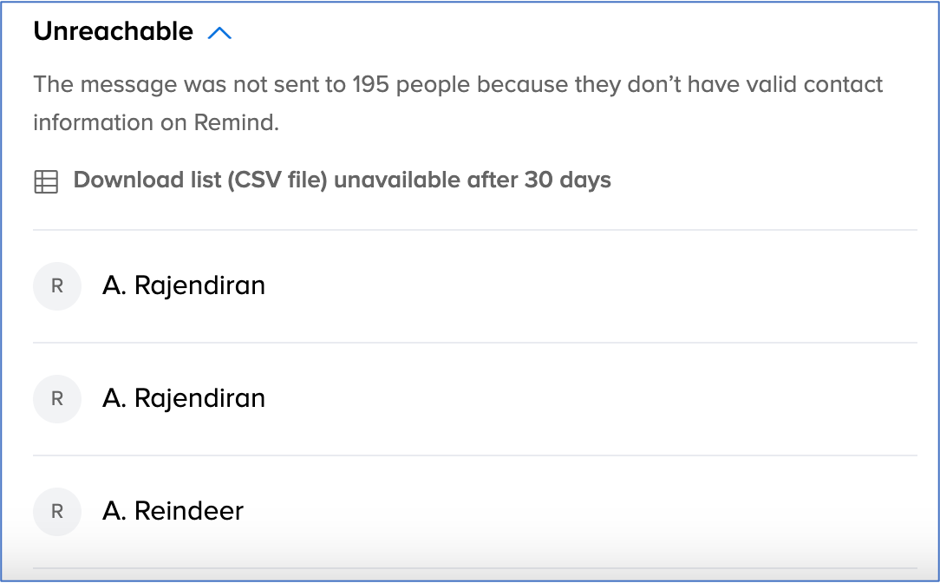
Task: Click the A. Reindeer avatar icon
Action: click(x=57, y=511)
